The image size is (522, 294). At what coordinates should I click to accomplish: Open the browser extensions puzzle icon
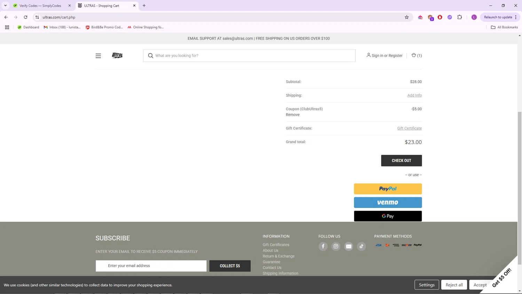[x=459, y=17]
